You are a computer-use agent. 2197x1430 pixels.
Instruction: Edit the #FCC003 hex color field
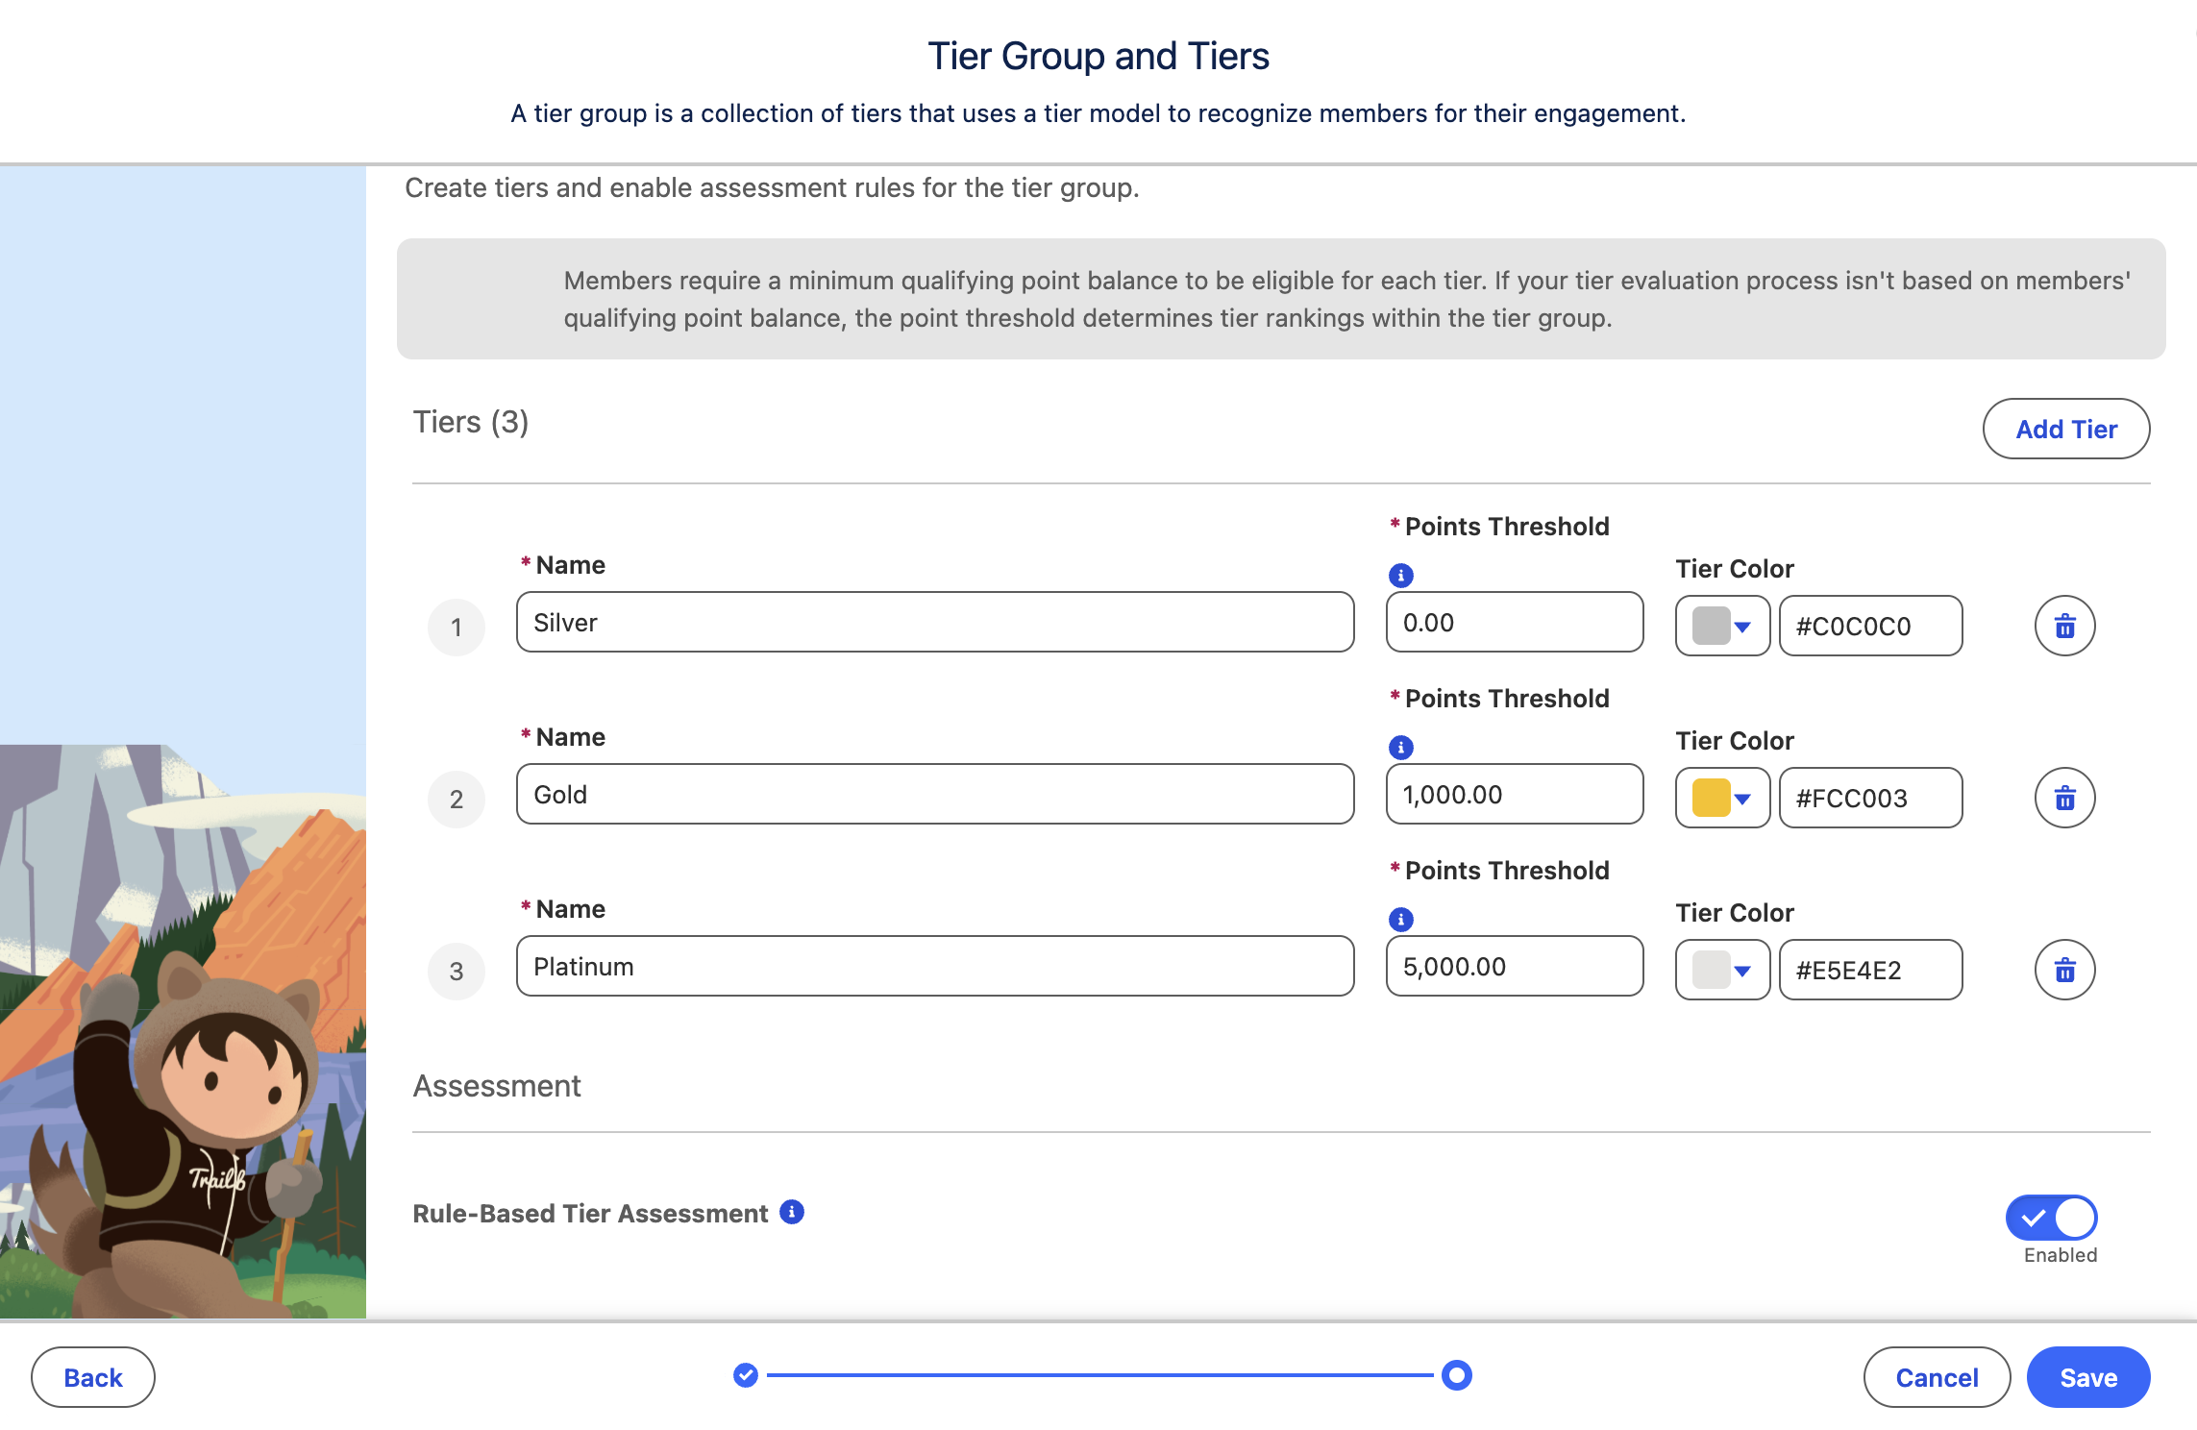[x=1870, y=799]
